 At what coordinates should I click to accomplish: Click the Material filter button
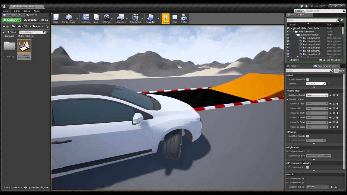click(x=9, y=36)
